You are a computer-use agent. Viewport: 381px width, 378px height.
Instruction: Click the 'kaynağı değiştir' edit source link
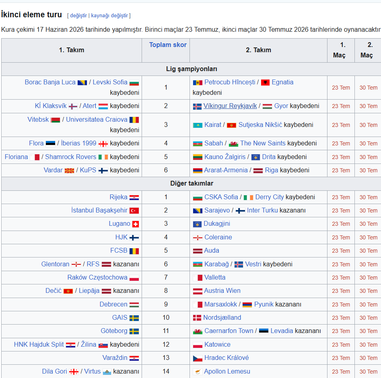click(x=109, y=16)
